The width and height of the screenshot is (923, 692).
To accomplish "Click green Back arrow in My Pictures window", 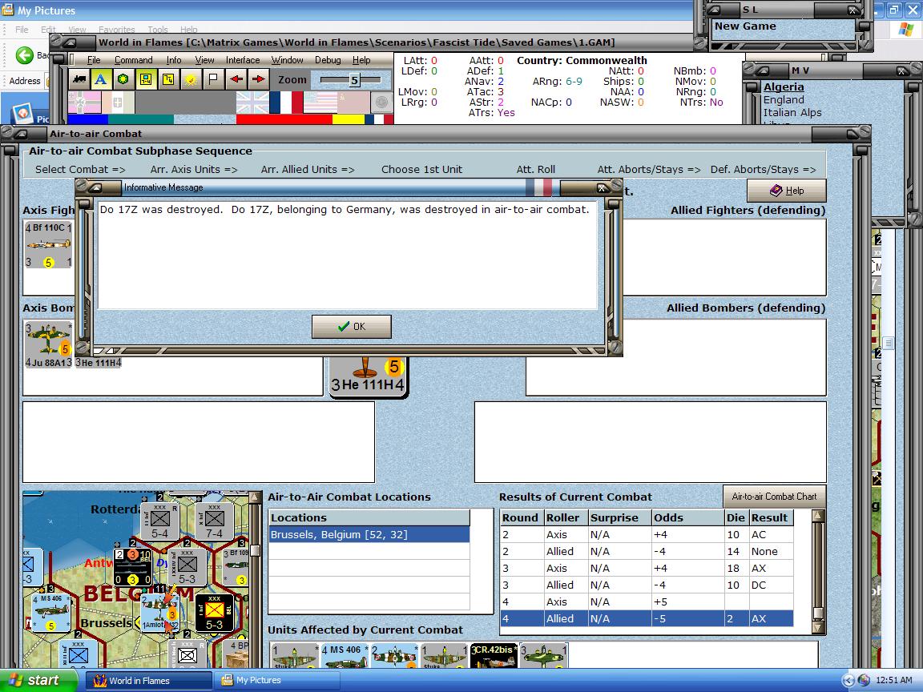I will tap(25, 55).
